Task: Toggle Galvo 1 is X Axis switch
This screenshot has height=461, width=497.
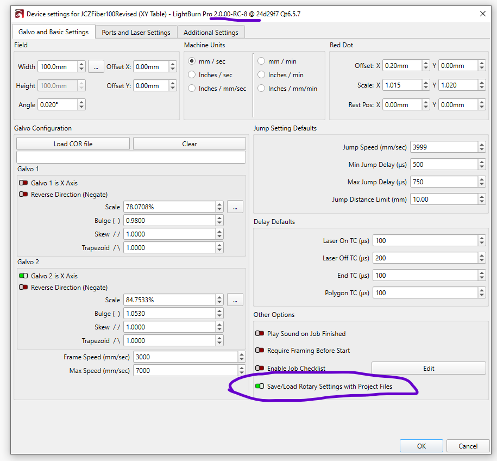Action: click(x=23, y=183)
